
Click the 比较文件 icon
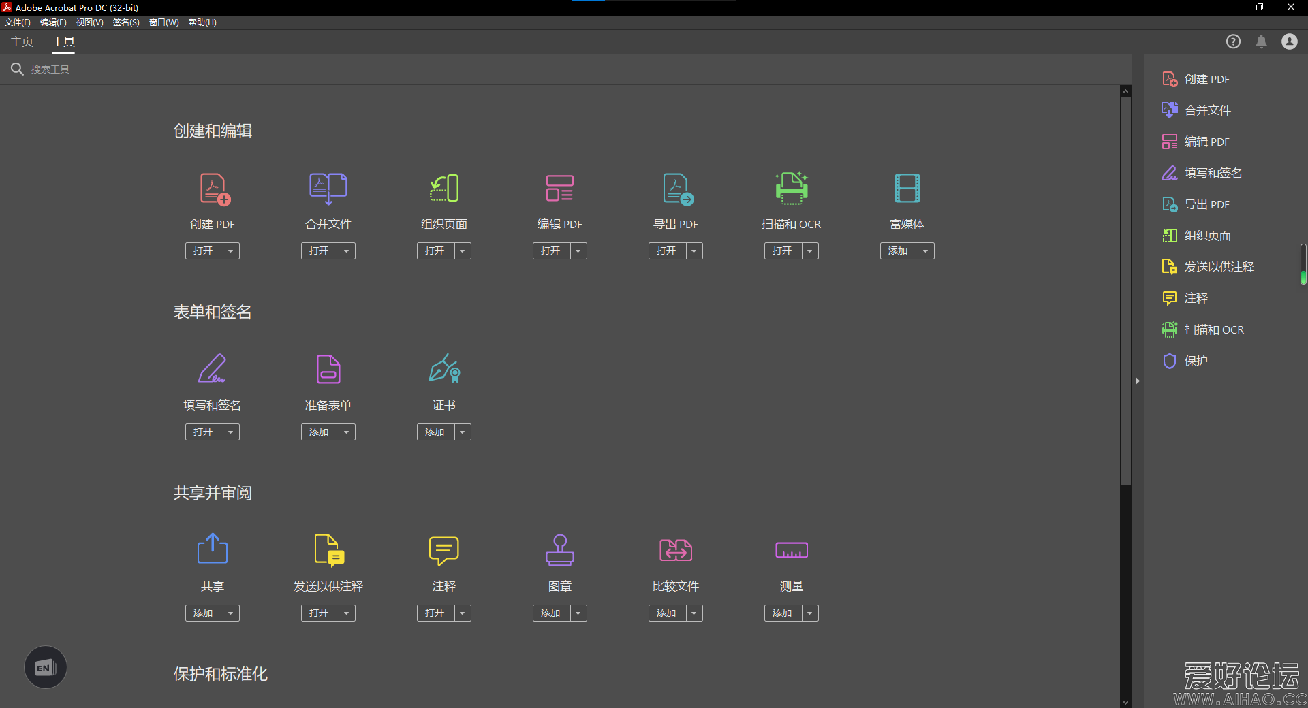(675, 550)
